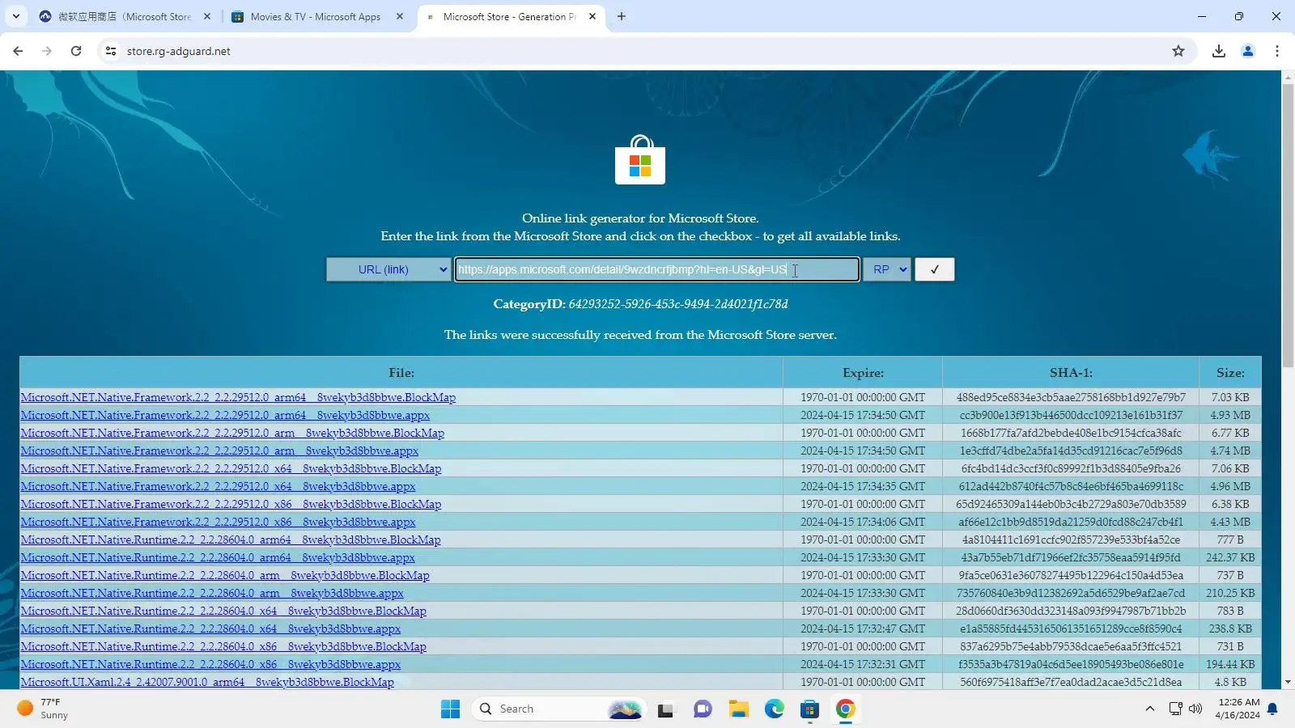Open Chrome's three-dot menu
Image resolution: width=1295 pixels, height=728 pixels.
click(x=1277, y=51)
